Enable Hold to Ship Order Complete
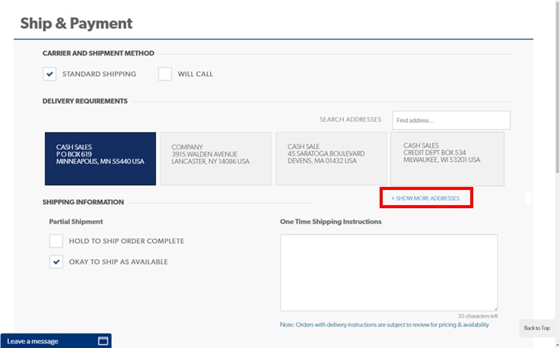The height and width of the screenshot is (348, 560). (56, 241)
